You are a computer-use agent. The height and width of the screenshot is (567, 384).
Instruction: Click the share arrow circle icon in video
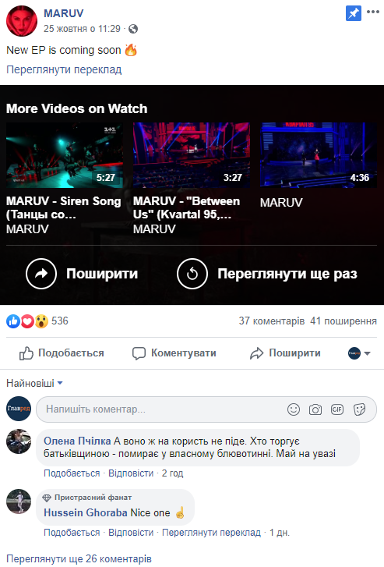coord(41,274)
